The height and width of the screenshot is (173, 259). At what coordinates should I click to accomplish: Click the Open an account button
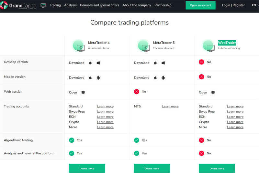[200, 5]
